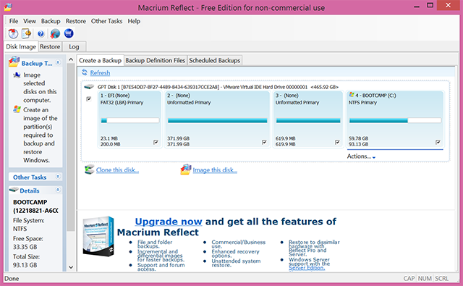This screenshot has width=463, height=286.
Task: Click the Clone this disk icon
Action: coord(89,169)
